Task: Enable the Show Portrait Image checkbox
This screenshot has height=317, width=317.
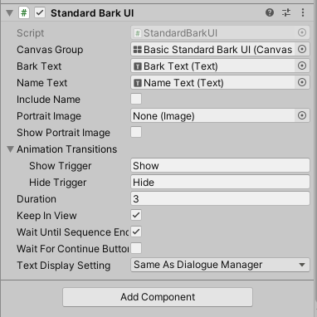Action: click(136, 132)
